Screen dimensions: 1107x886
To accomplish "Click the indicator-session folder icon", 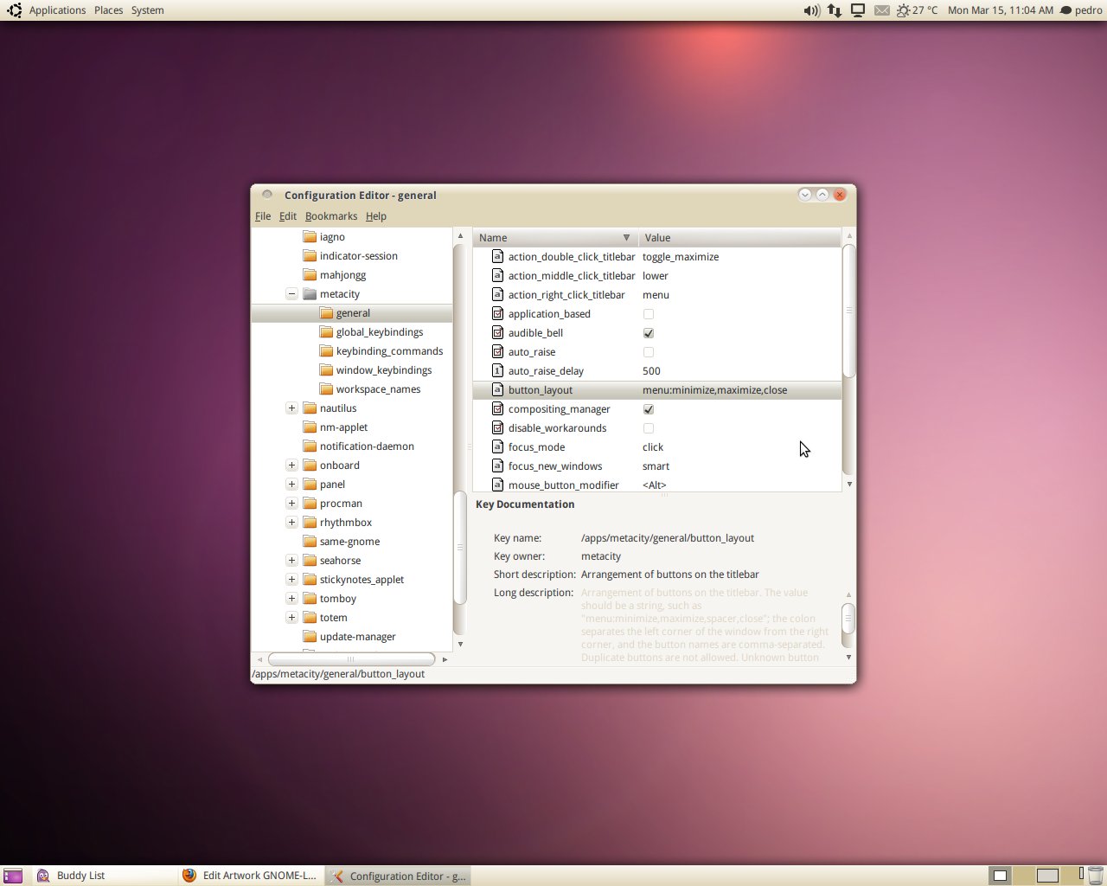I will (310, 255).
